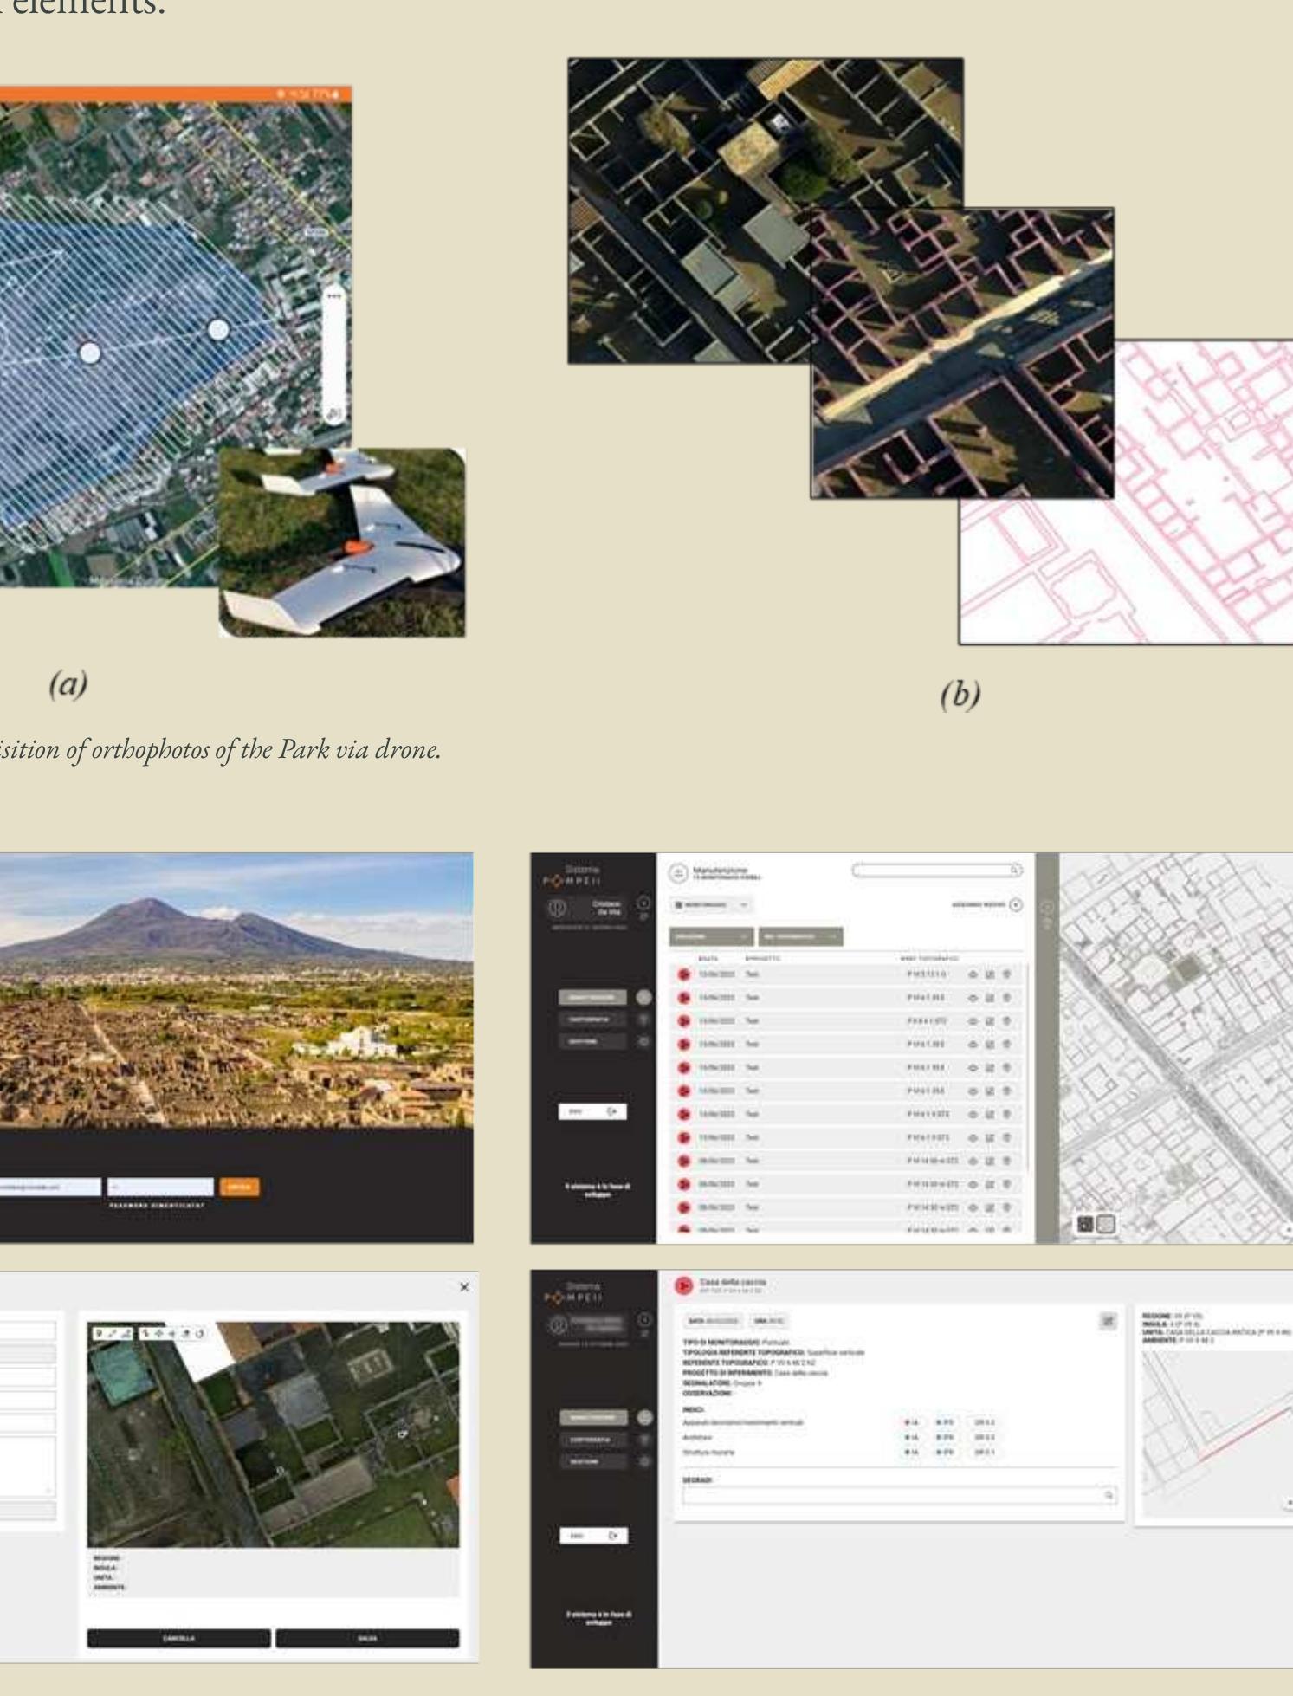Toggle view eye icon on second list row
The image size is (1293, 1696).
pos(973,998)
